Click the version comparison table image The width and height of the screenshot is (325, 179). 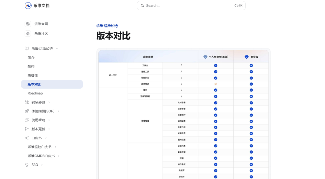tap(183, 114)
